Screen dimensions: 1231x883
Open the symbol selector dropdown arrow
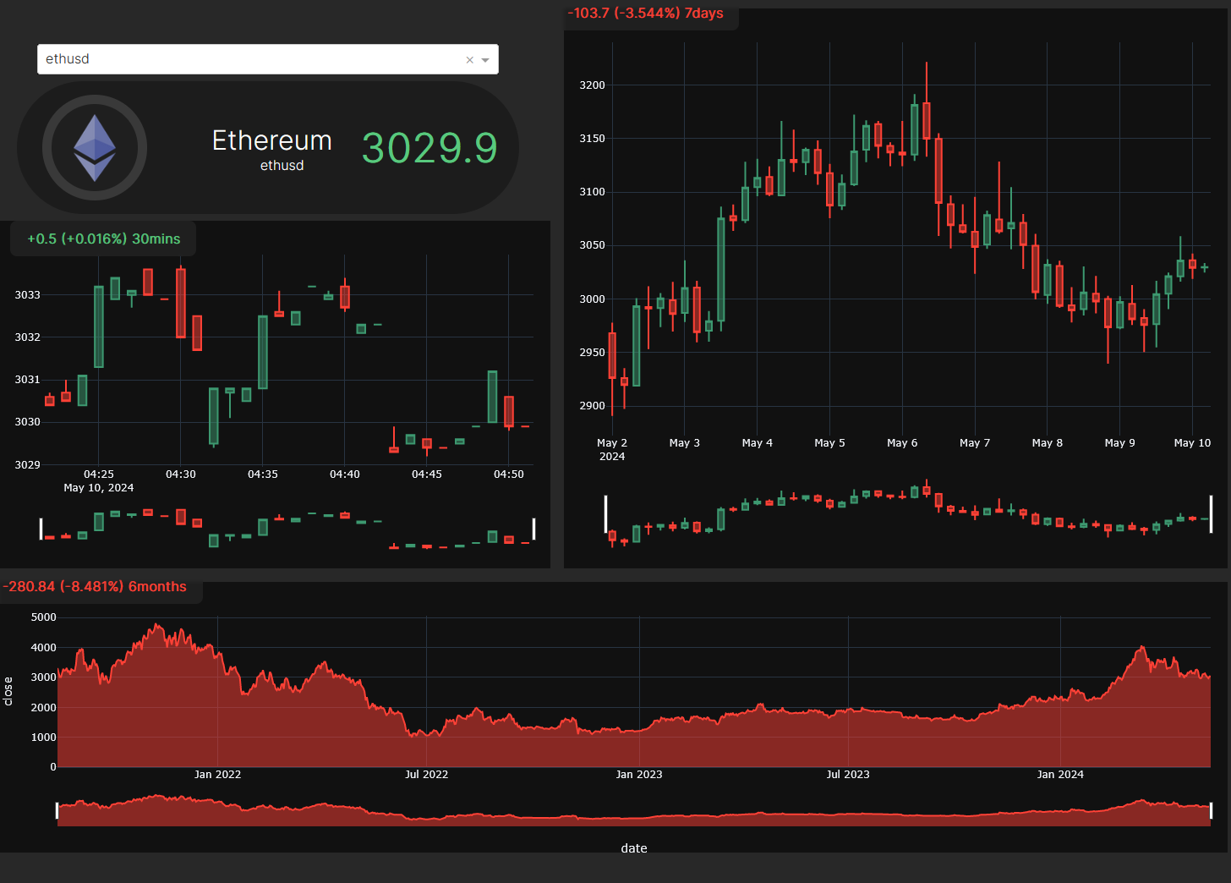pyautogui.click(x=484, y=59)
